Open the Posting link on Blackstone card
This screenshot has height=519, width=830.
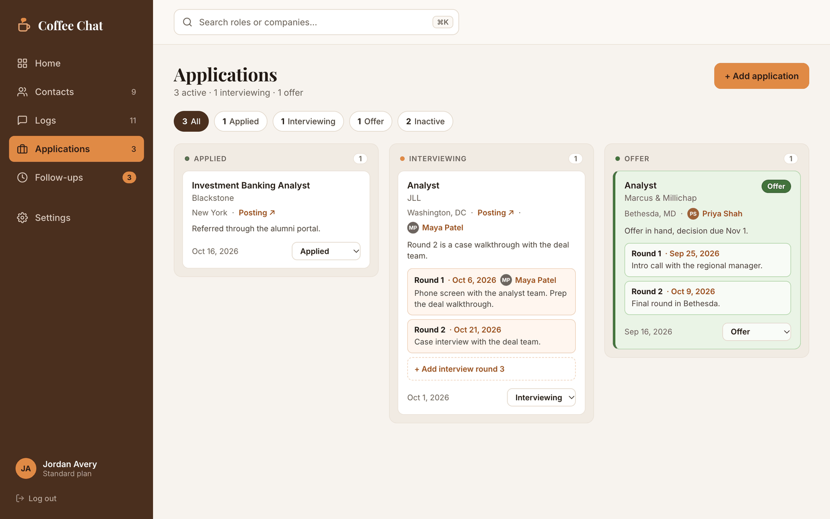pyautogui.click(x=257, y=213)
